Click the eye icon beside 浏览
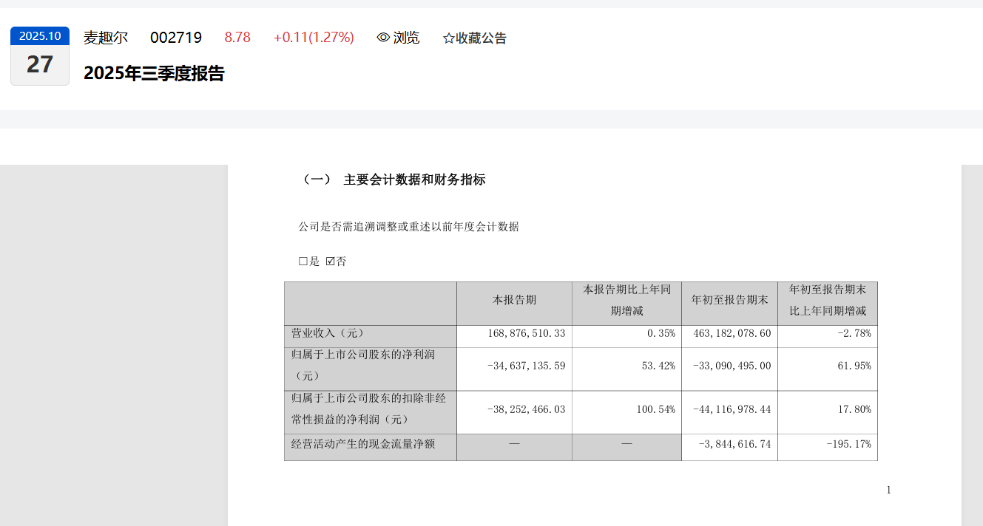The height and width of the screenshot is (526, 983). (x=383, y=38)
